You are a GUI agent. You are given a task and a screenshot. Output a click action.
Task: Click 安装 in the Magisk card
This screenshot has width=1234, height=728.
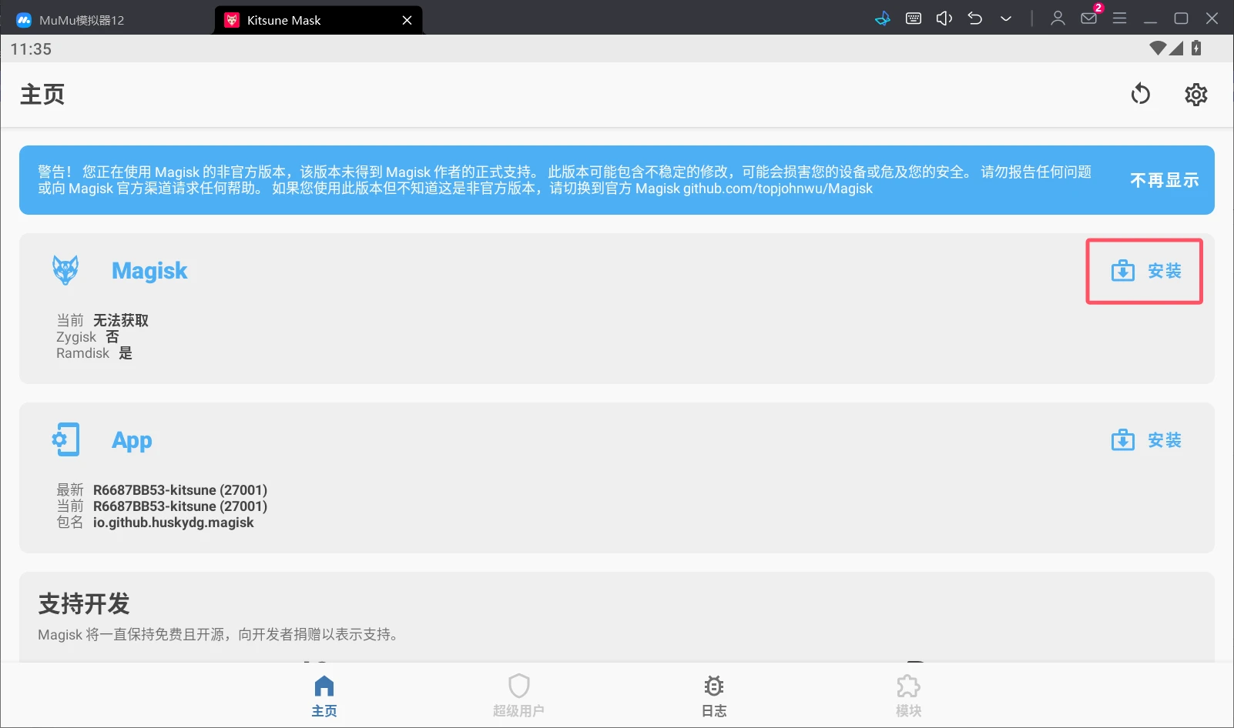(1145, 271)
